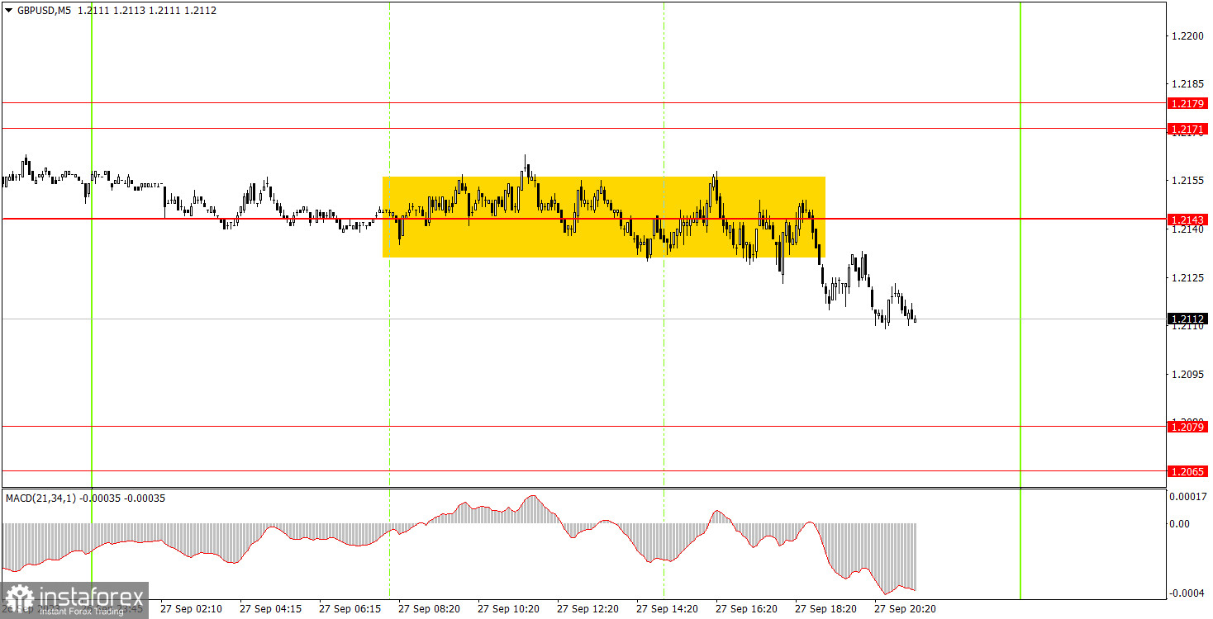This screenshot has width=1213, height=619.
Task: Click the 1.2200 price axis label
Action: (1187, 36)
